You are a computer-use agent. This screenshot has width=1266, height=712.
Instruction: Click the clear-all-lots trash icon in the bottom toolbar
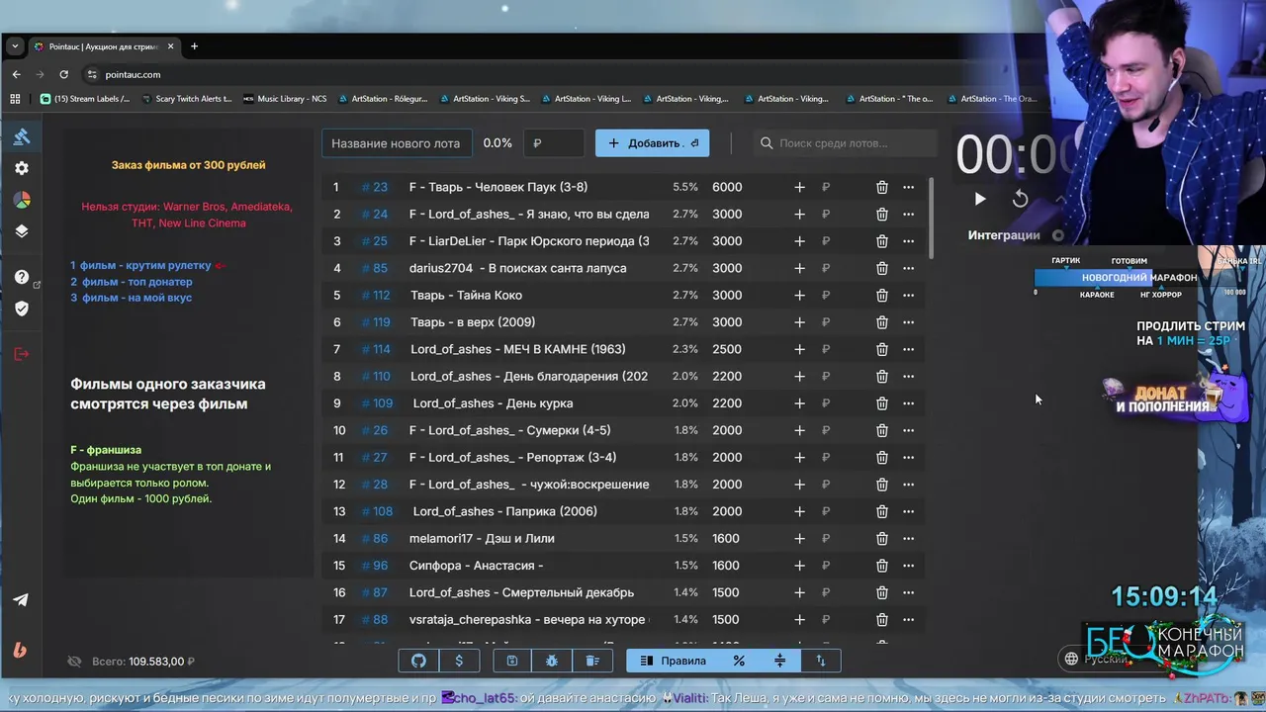click(x=592, y=661)
